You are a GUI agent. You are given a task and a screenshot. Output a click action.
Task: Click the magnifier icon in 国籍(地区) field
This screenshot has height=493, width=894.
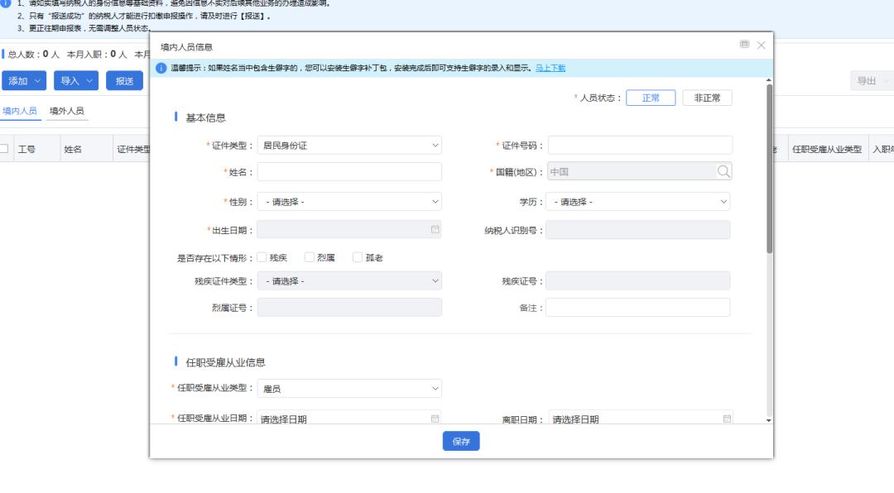click(x=723, y=172)
